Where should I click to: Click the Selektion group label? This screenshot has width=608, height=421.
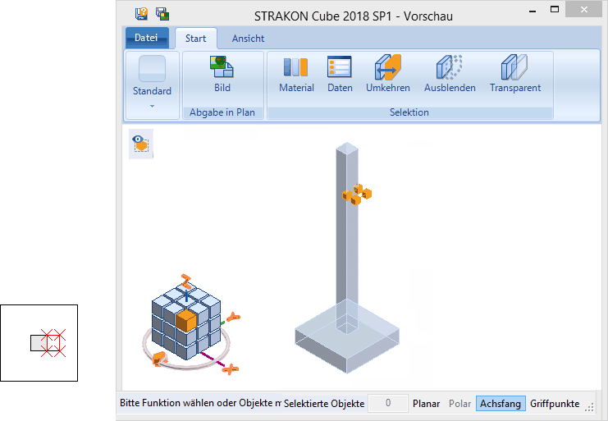pyautogui.click(x=409, y=112)
